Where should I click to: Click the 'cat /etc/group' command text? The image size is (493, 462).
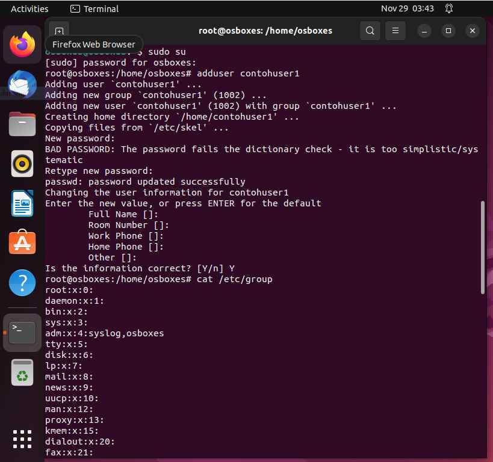(x=235, y=279)
